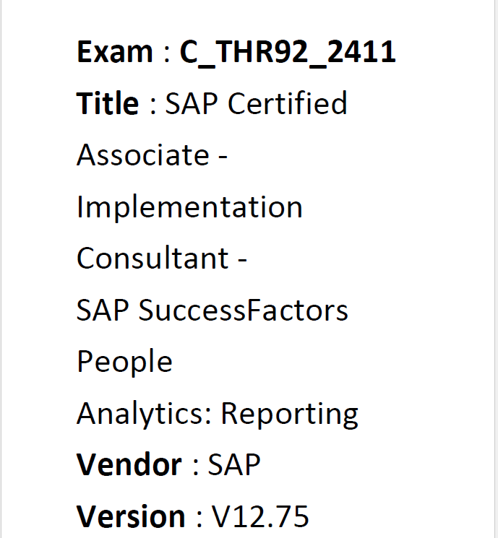Click the bold "Title" label
This screenshot has width=498, height=538.
pos(108,104)
